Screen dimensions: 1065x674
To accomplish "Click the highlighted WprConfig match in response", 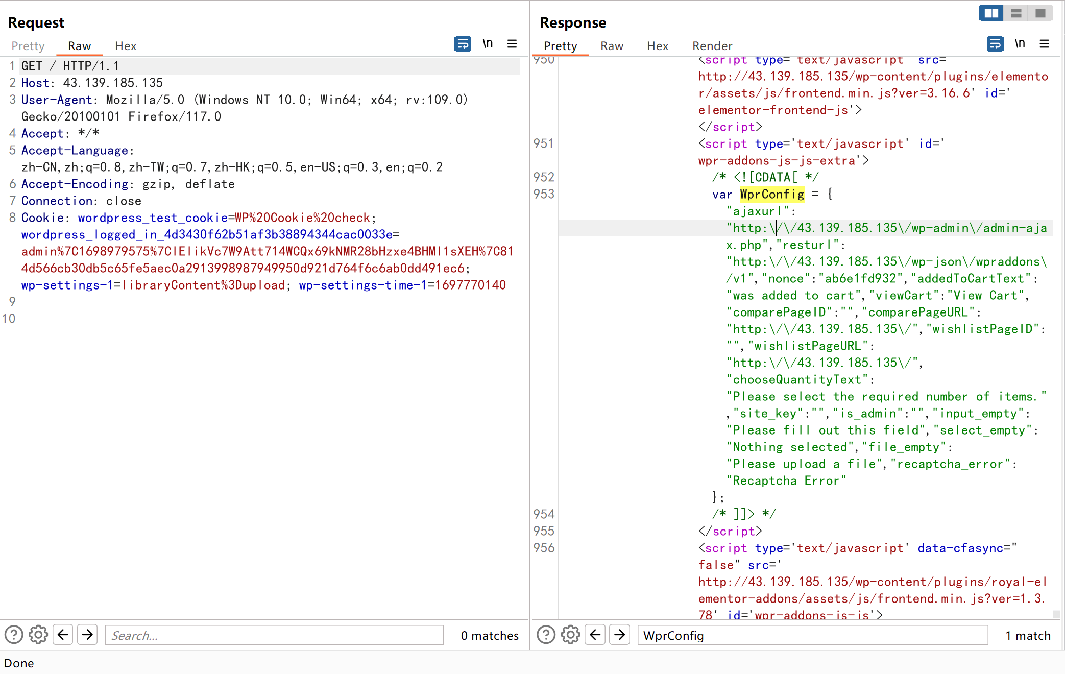I will (772, 194).
